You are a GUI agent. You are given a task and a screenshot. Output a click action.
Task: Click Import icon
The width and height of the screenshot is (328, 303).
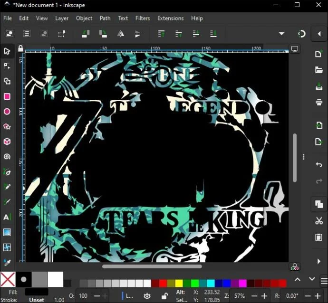pyautogui.click(x=318, y=125)
